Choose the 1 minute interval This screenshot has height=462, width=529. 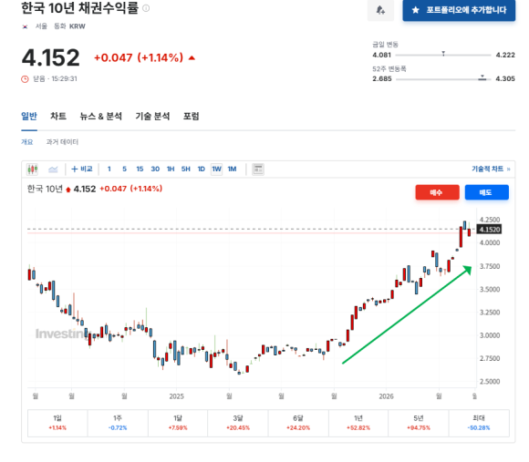pyautogui.click(x=109, y=169)
